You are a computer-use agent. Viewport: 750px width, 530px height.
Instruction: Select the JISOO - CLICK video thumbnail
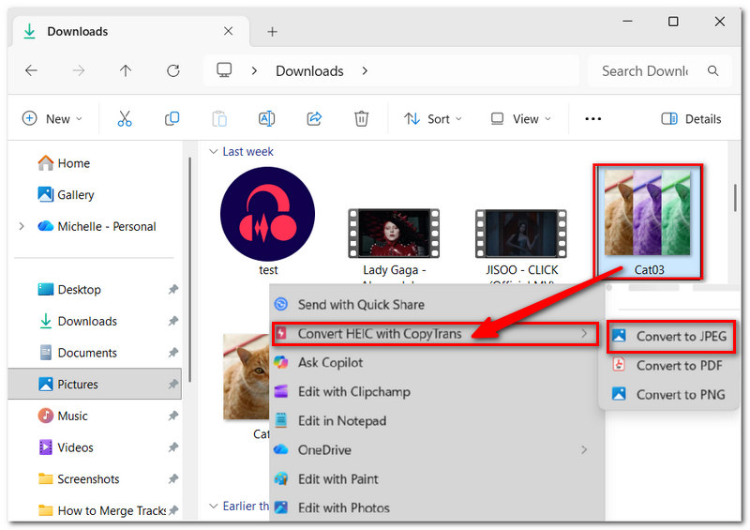521,234
